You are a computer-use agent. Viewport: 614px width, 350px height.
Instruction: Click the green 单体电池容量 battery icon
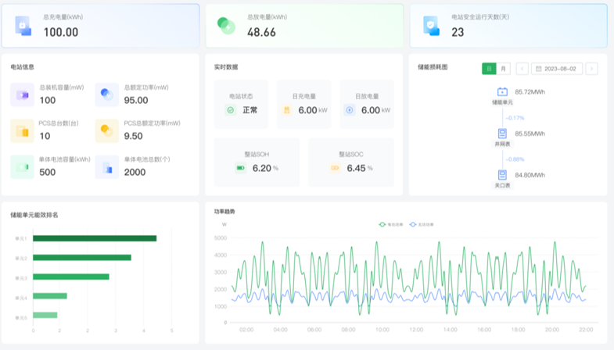23,167
